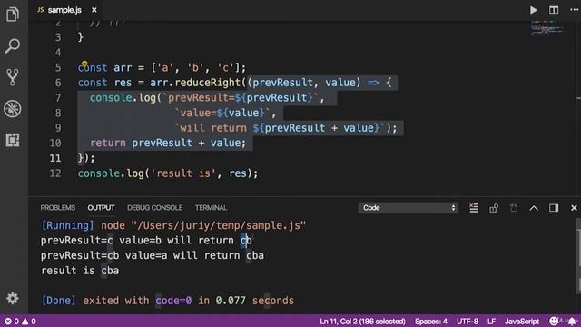Click the editor minimap
581x327 pixels.
pos(547,28)
